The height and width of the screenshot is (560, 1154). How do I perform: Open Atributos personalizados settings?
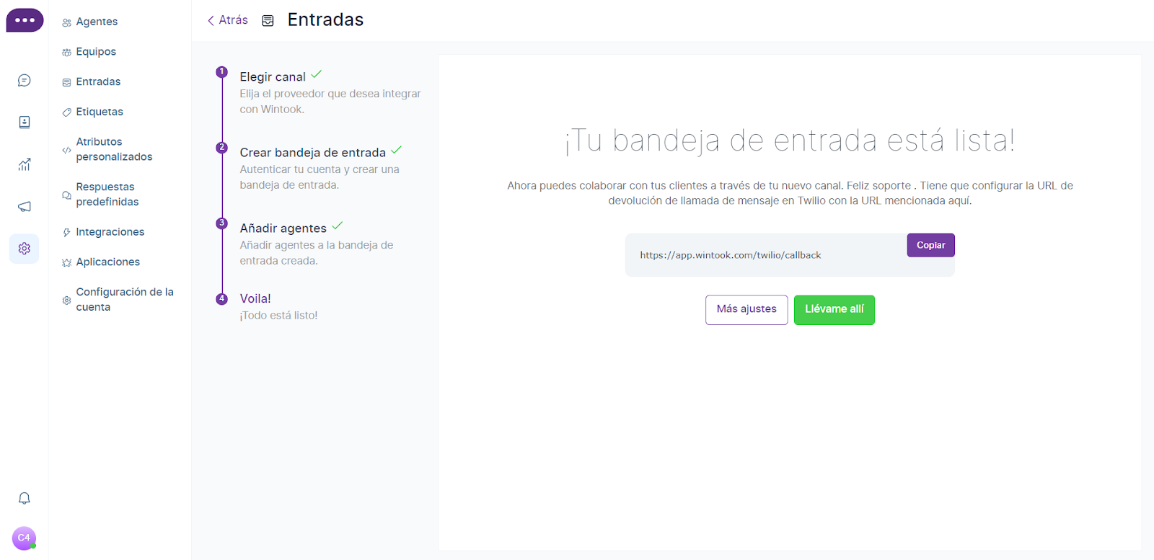[114, 149]
